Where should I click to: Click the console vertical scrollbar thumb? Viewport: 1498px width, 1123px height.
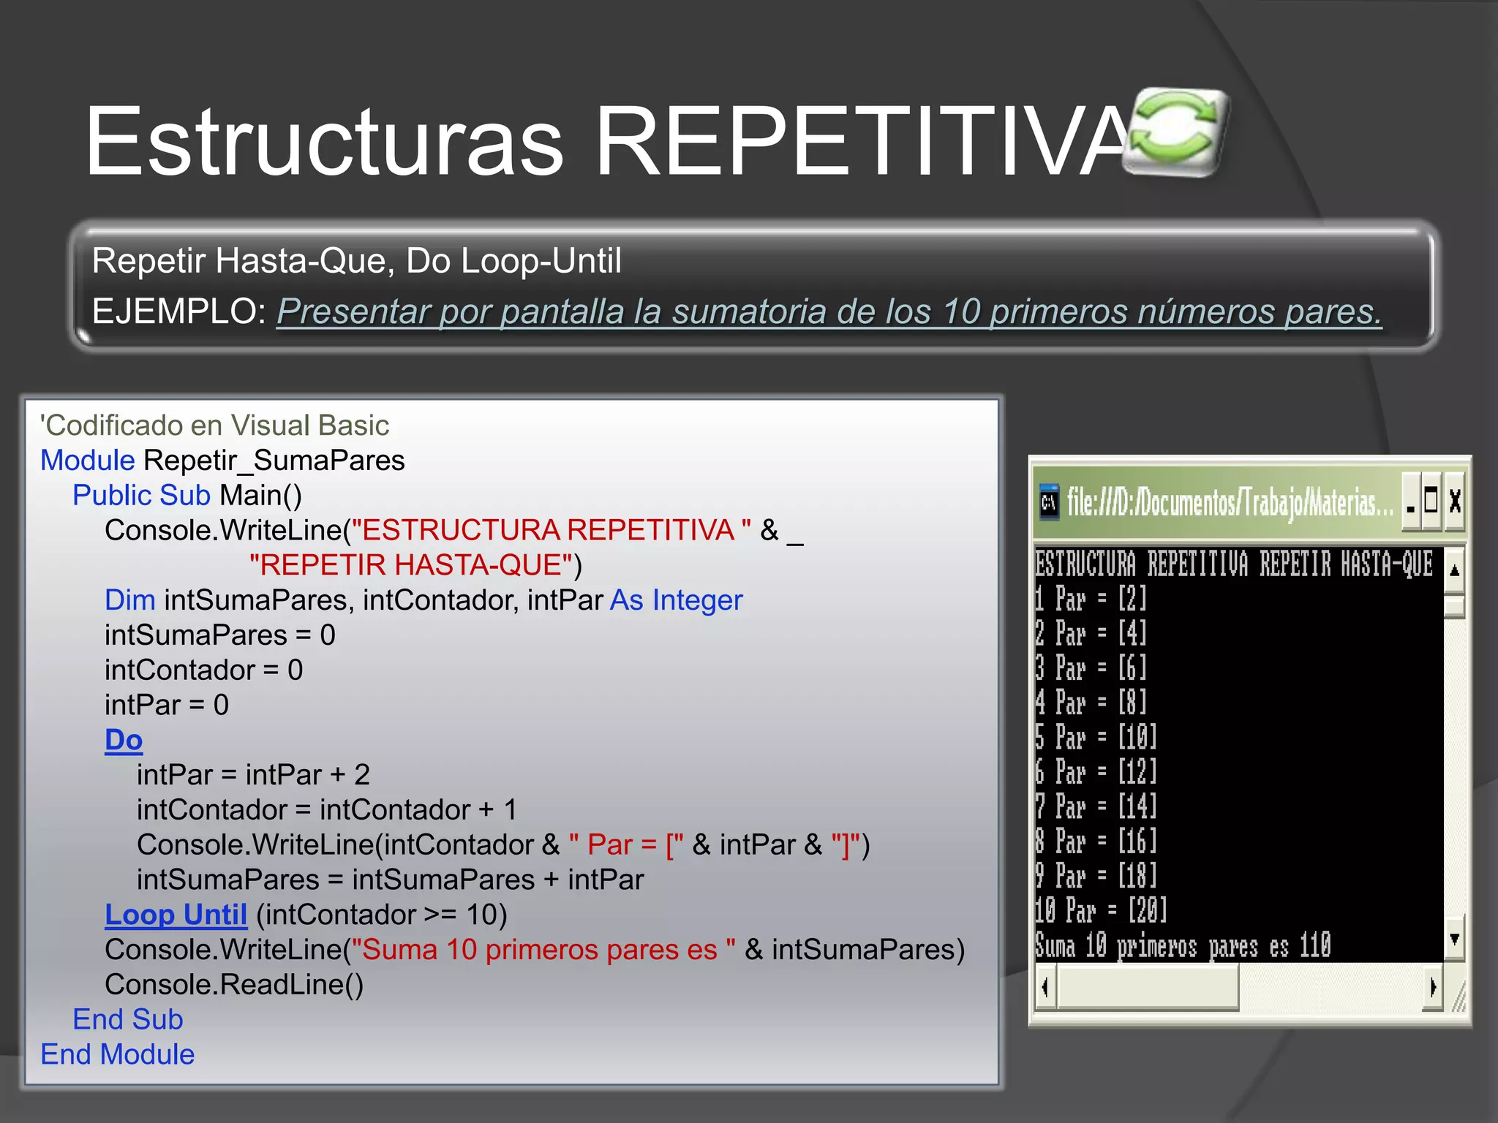[x=1454, y=607]
